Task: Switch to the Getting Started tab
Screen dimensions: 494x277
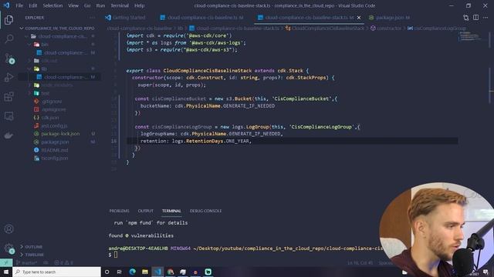Action: coord(126,18)
